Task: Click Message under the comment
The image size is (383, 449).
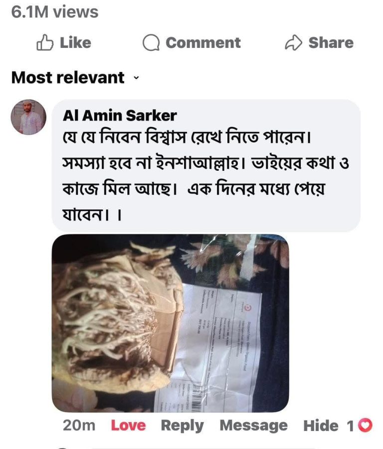Action: click(253, 426)
